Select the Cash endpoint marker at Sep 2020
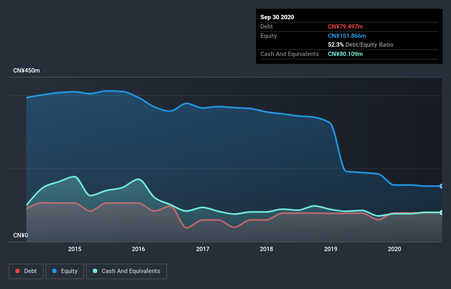The width and height of the screenshot is (451, 289). pyautogui.click(x=442, y=212)
